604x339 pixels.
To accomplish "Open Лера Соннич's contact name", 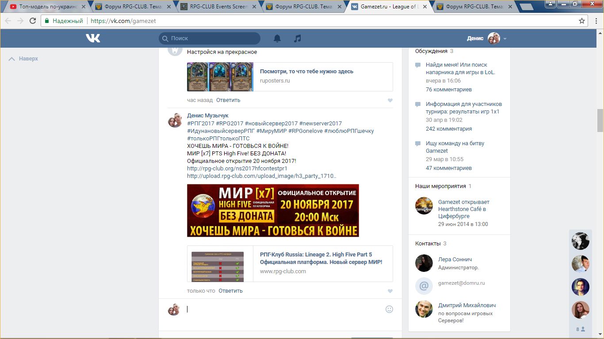I will pos(455,260).
